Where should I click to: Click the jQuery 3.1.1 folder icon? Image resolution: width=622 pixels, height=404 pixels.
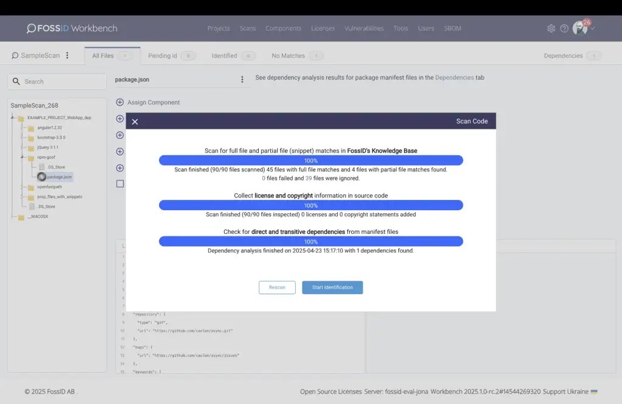(x=30, y=148)
